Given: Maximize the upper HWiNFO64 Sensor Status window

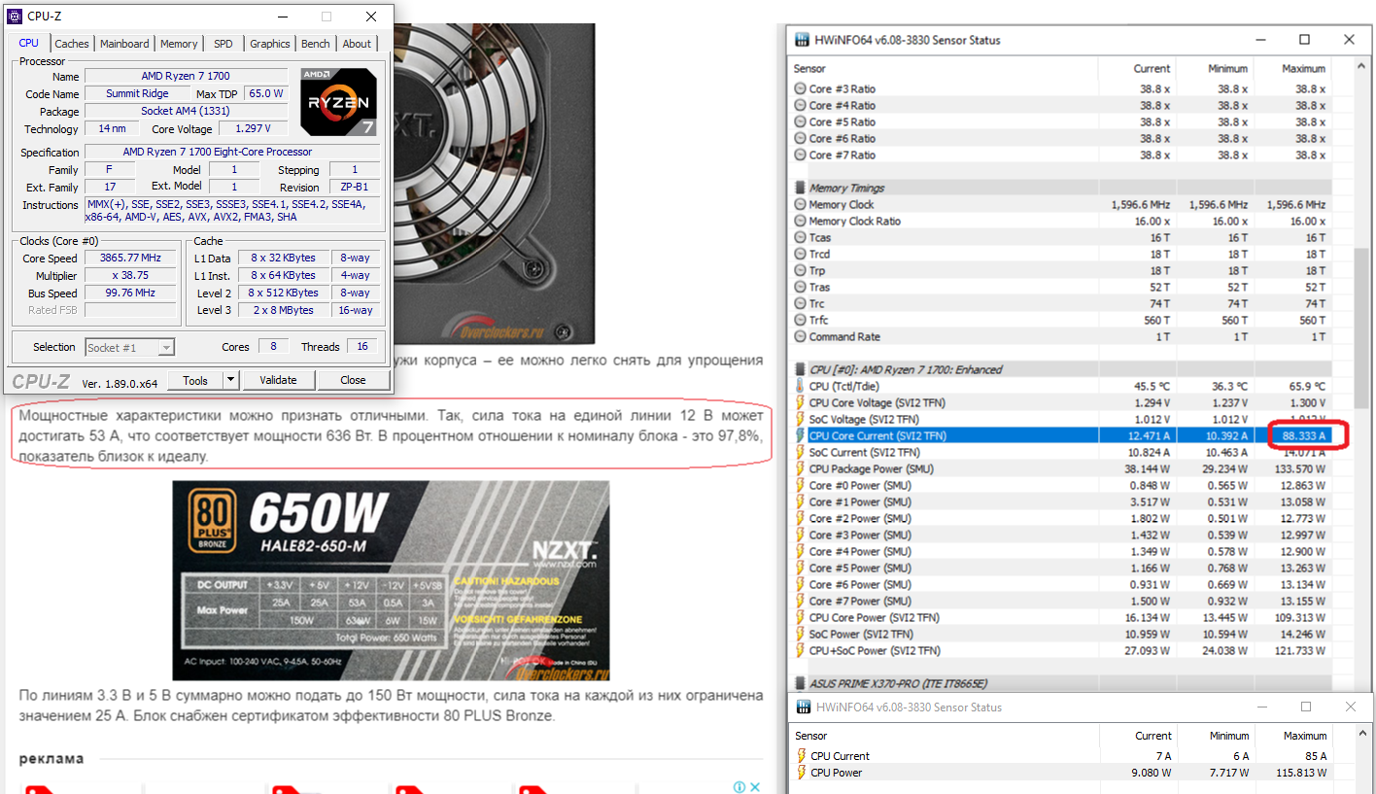Looking at the screenshot, I should click(x=1304, y=40).
